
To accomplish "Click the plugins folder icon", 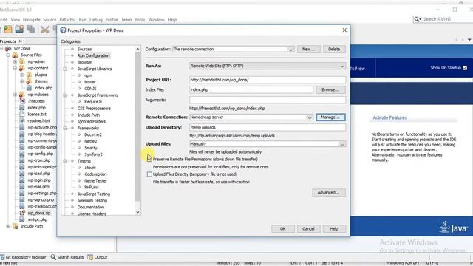I will click(29, 75).
